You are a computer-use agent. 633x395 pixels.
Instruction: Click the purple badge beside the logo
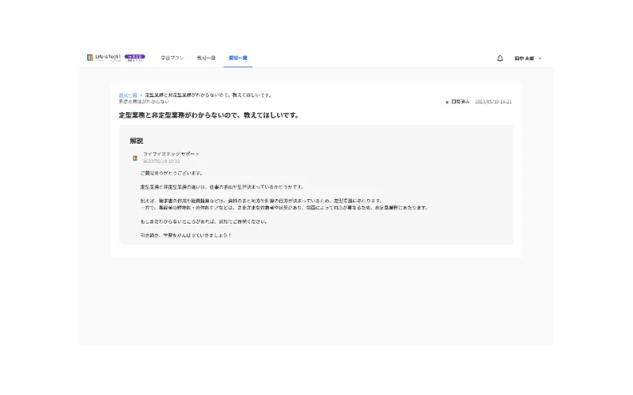click(135, 58)
